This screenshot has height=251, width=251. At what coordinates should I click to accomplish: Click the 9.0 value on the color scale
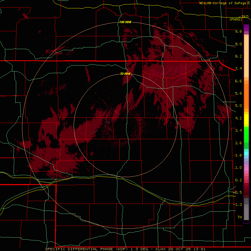[238, 44]
